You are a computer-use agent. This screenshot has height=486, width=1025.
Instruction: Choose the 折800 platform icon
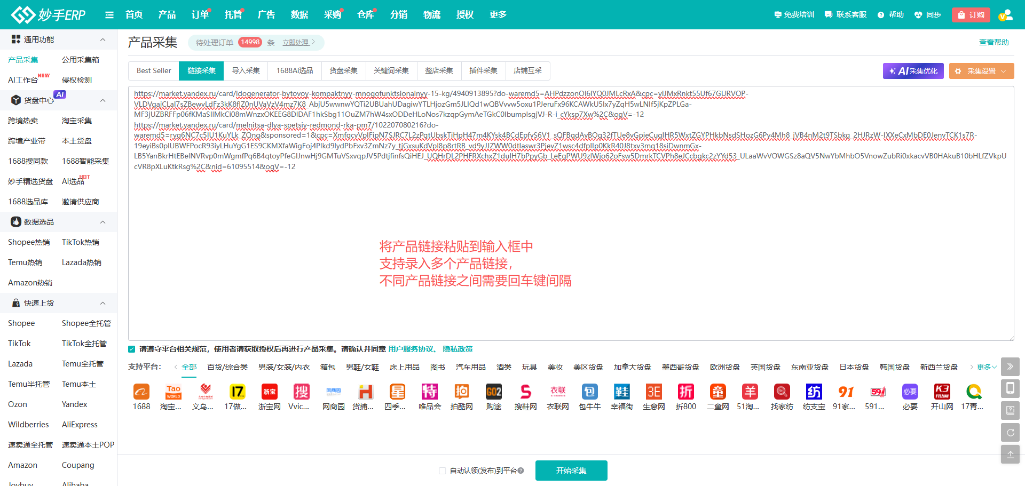click(x=685, y=392)
